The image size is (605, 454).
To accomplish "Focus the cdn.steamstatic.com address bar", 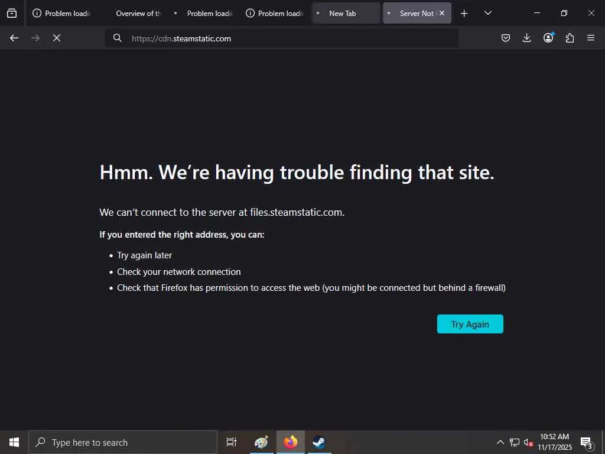I will pyautogui.click(x=282, y=38).
